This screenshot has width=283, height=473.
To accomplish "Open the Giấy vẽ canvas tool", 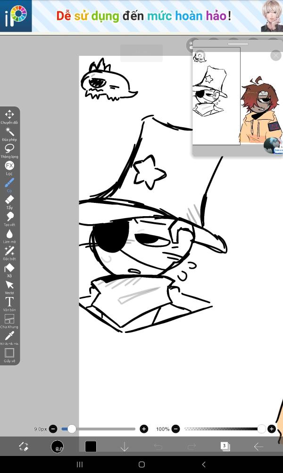I will [9, 355].
